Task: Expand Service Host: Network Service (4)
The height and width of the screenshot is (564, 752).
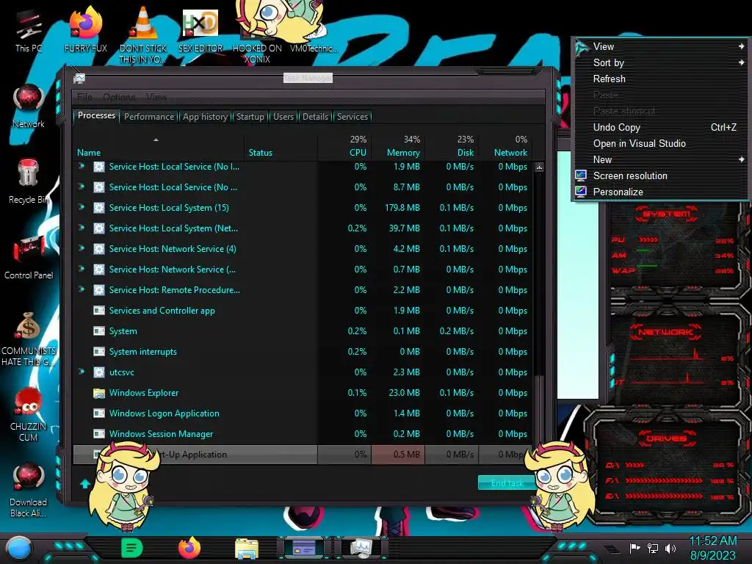Action: (x=82, y=248)
